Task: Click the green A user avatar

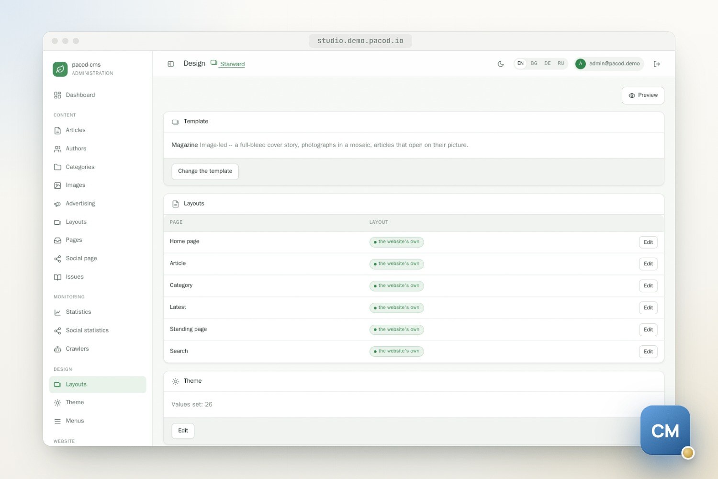Action: click(x=581, y=64)
